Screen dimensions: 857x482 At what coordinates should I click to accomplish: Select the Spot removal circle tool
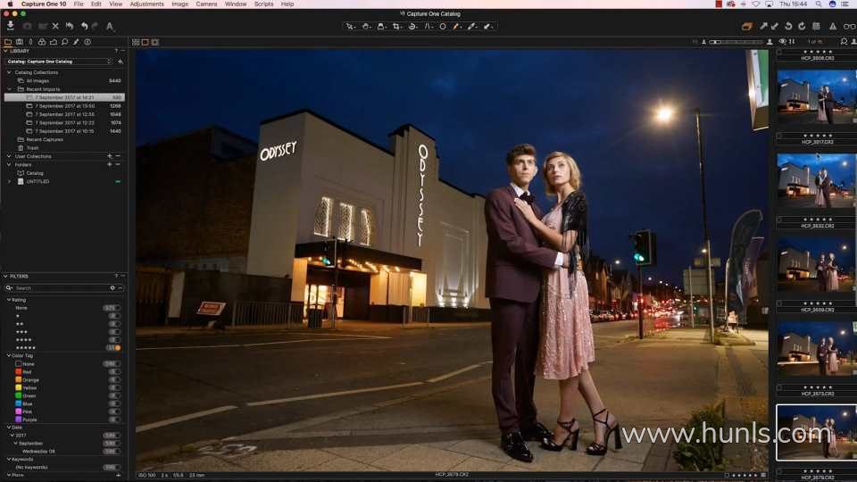(x=442, y=26)
